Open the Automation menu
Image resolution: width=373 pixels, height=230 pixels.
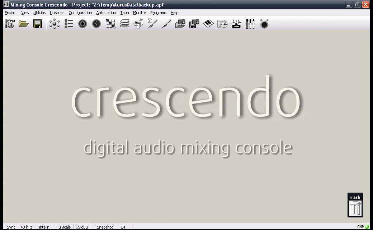106,13
